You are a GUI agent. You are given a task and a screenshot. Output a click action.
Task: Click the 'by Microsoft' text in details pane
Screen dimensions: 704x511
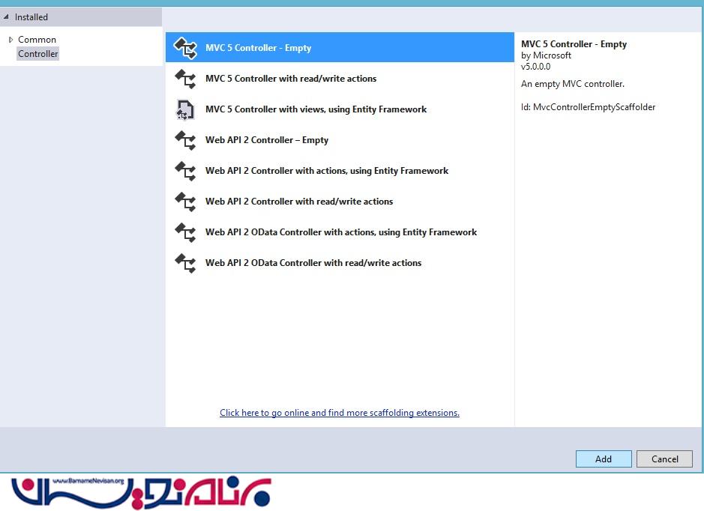point(546,55)
